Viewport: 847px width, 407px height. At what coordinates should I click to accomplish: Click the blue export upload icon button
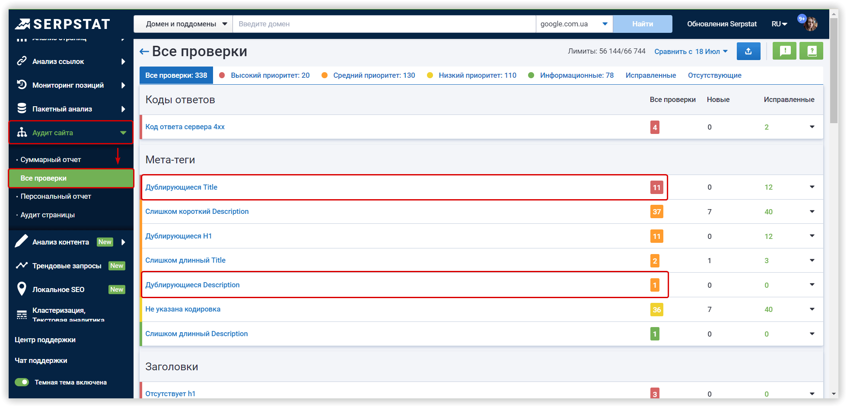click(x=748, y=51)
